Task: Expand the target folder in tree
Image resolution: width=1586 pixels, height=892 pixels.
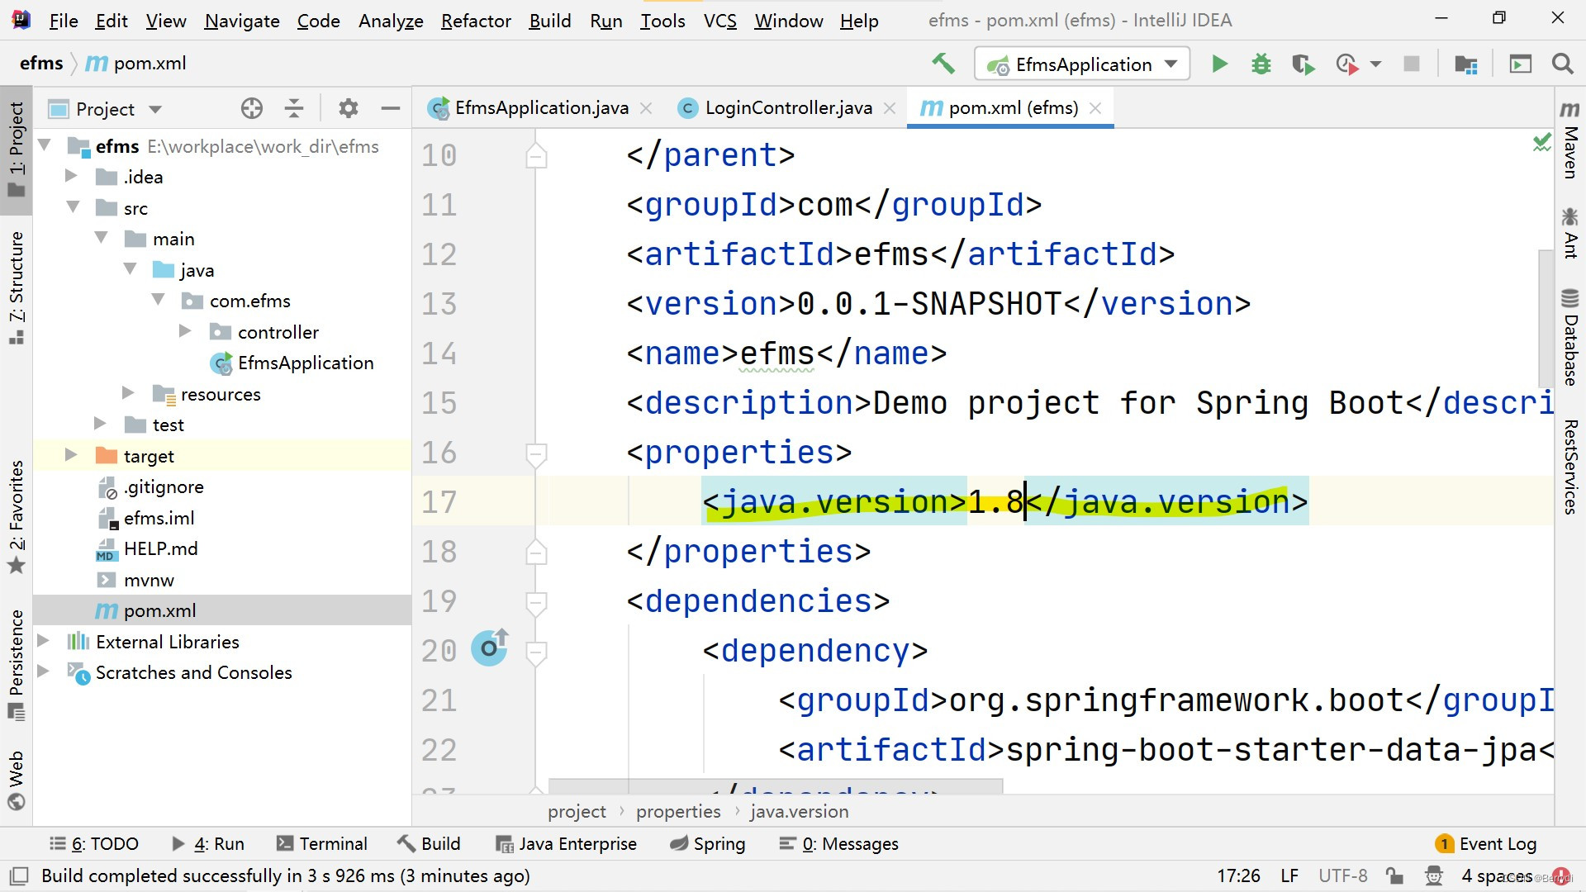Action: [x=71, y=455]
